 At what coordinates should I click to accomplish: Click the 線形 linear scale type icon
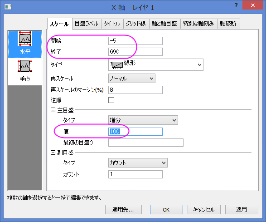pos(116,65)
